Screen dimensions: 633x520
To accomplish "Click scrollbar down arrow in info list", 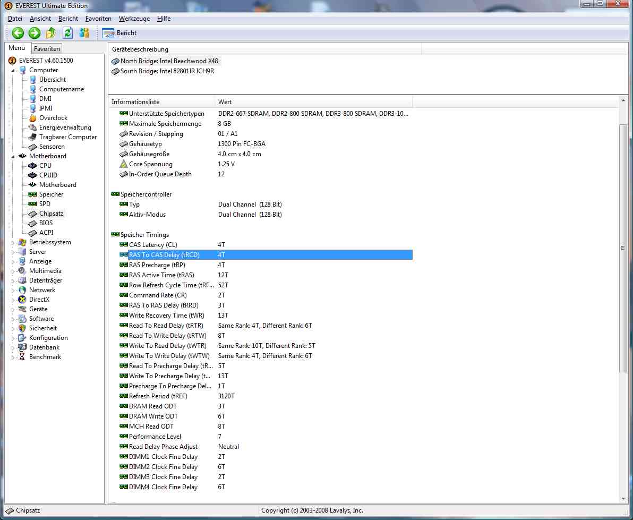I will coord(623,499).
